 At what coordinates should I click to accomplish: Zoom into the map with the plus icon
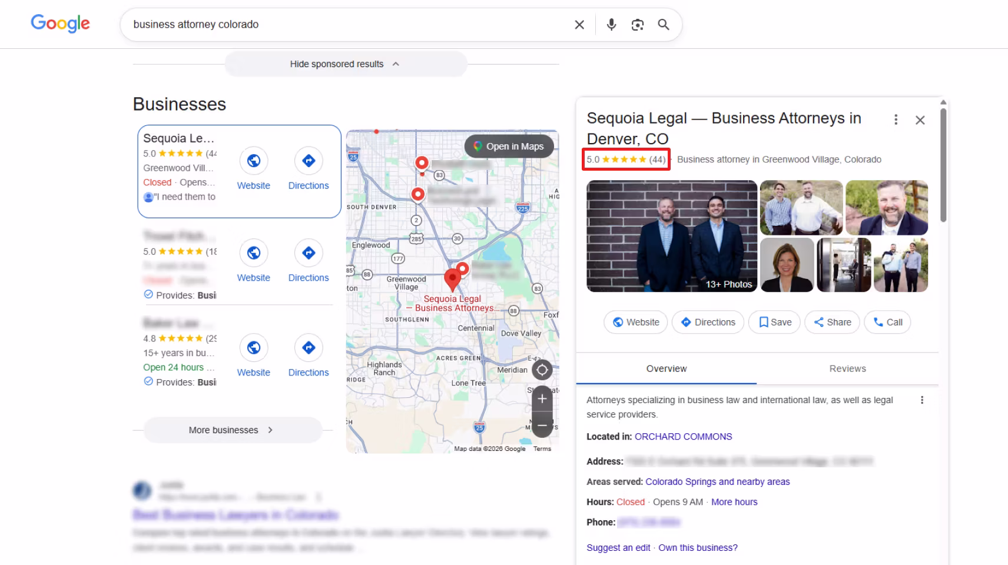(x=541, y=398)
